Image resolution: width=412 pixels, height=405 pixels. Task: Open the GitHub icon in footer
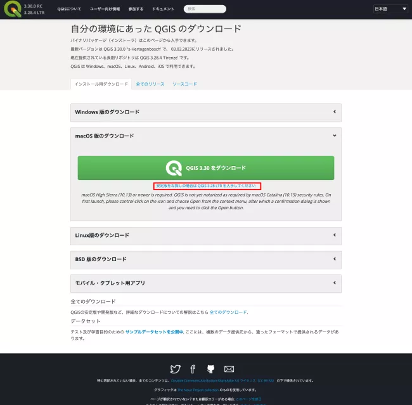pos(210,369)
